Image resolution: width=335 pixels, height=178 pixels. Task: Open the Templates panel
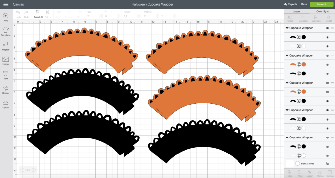click(x=6, y=32)
